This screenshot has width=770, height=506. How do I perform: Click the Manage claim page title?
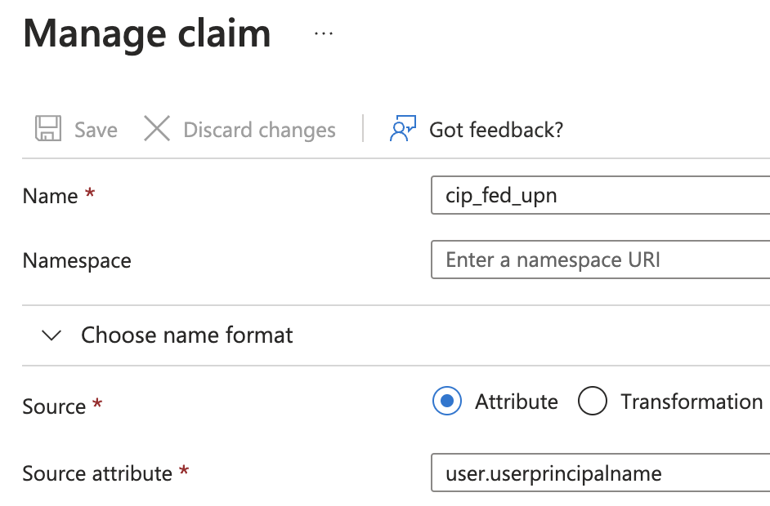pyautogui.click(x=147, y=33)
